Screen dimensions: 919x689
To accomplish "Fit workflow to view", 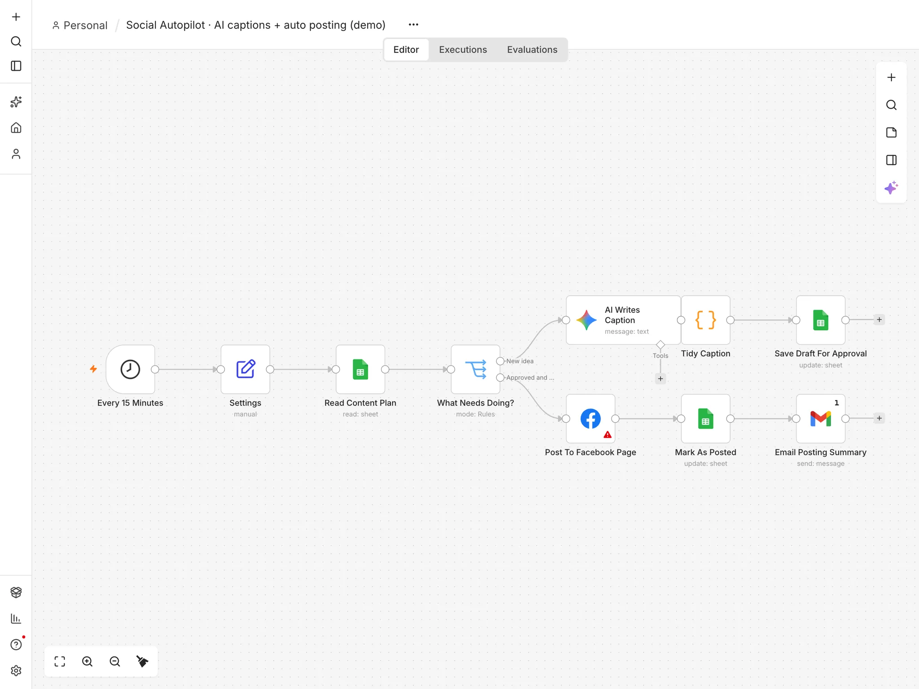I will [x=60, y=661].
